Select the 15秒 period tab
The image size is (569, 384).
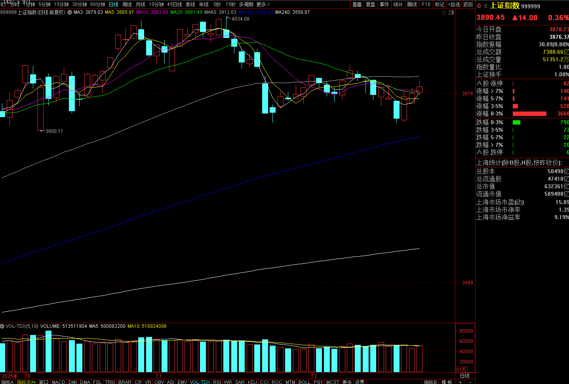pos(230,4)
